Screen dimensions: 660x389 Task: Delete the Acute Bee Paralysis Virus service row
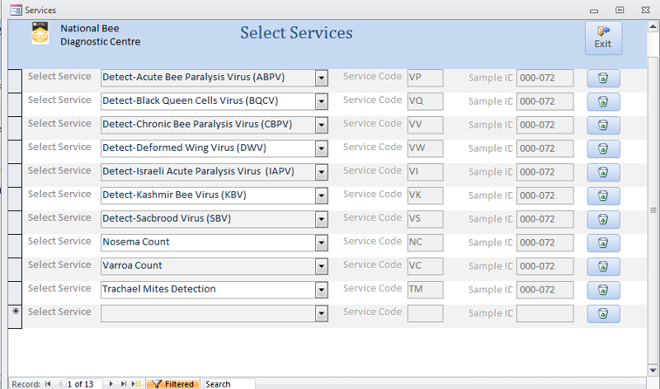[603, 78]
